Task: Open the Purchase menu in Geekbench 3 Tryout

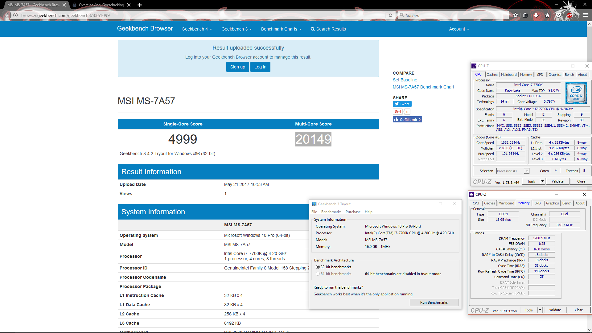Action: [353, 212]
